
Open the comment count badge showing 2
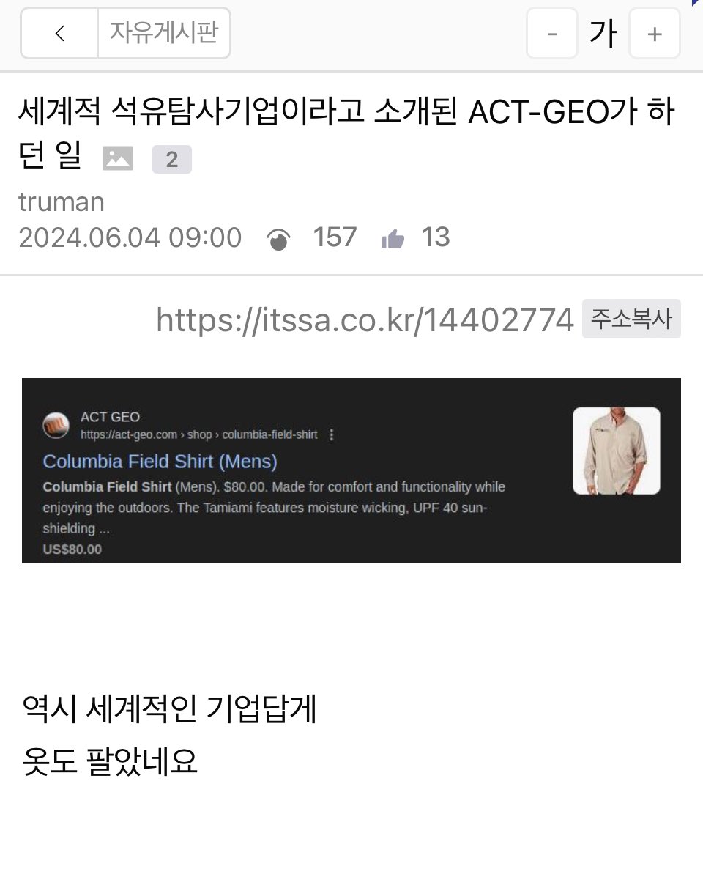172,159
